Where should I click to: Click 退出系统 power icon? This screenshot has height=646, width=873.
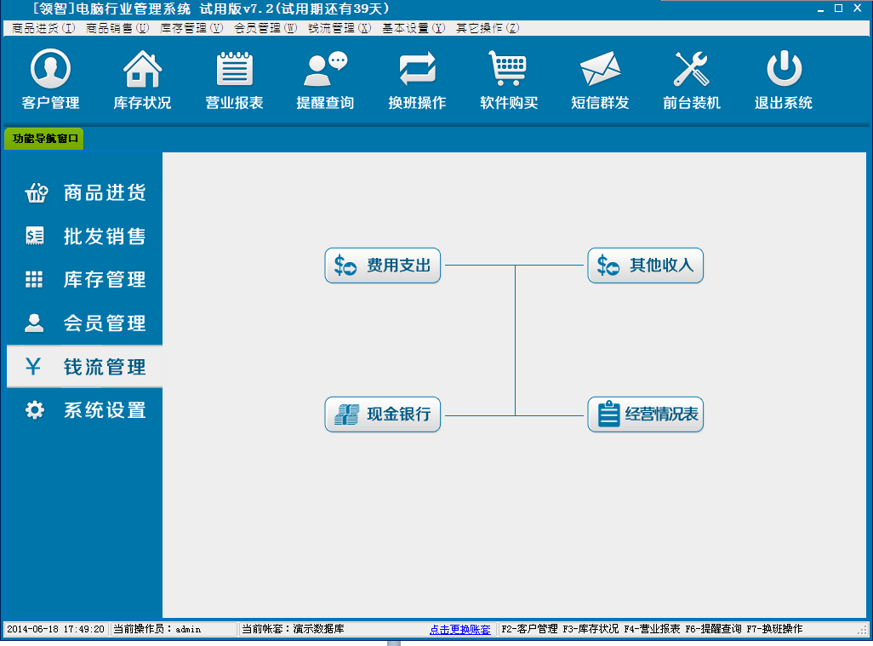pos(784,68)
